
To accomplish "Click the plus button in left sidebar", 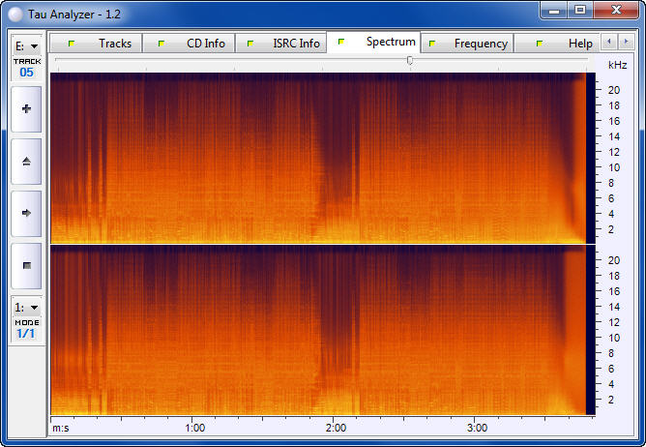I will pos(26,109).
